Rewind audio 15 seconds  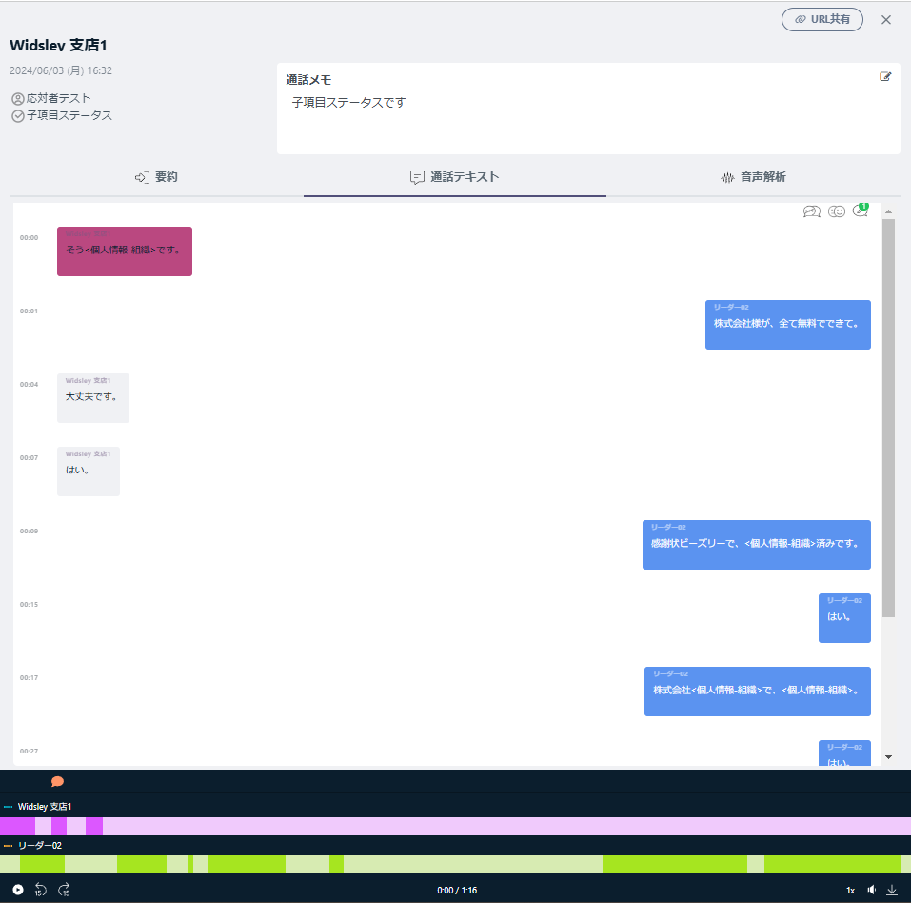[41, 890]
